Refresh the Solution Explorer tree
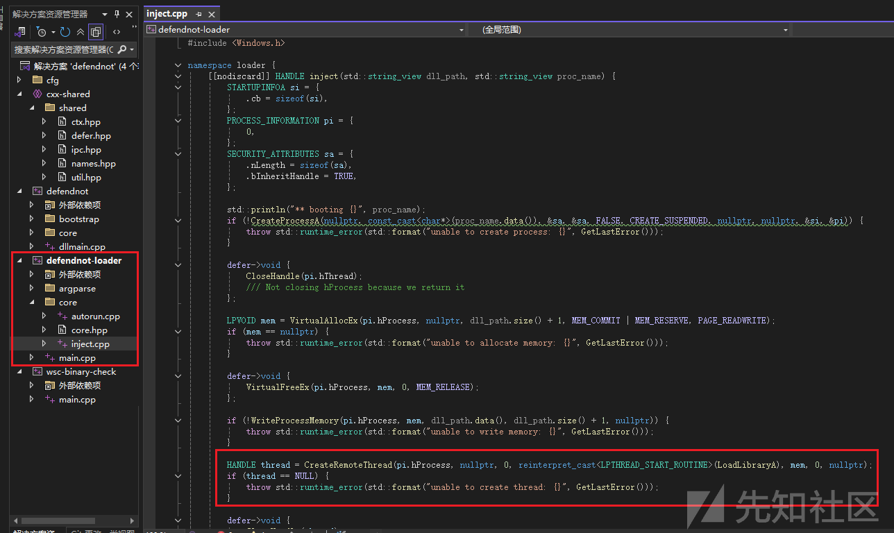Viewport: 894px width, 533px height. pos(65,32)
